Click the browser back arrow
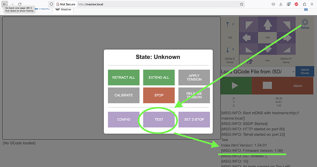Viewport: 317px width, 167px height. pyautogui.click(x=5, y=4)
